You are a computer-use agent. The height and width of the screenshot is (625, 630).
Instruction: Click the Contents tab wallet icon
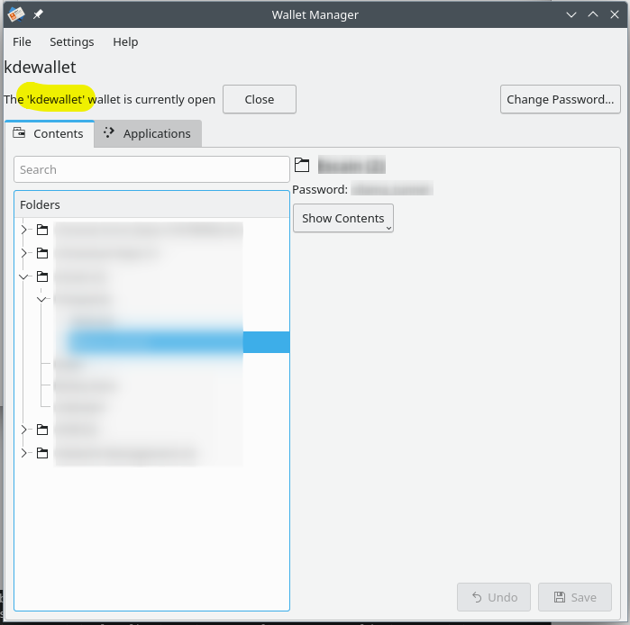pyautogui.click(x=19, y=133)
